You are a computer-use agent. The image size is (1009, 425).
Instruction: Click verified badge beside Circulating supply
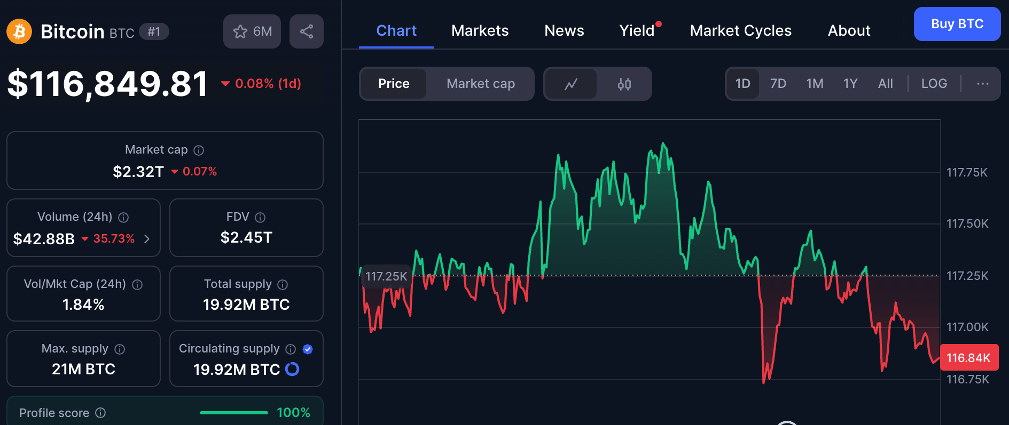(x=308, y=349)
